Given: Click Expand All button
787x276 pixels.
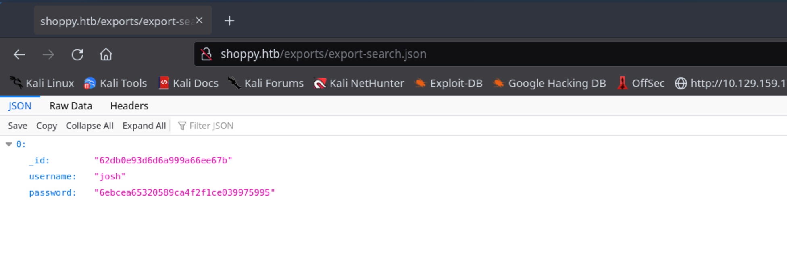Looking at the screenshot, I should 144,126.
